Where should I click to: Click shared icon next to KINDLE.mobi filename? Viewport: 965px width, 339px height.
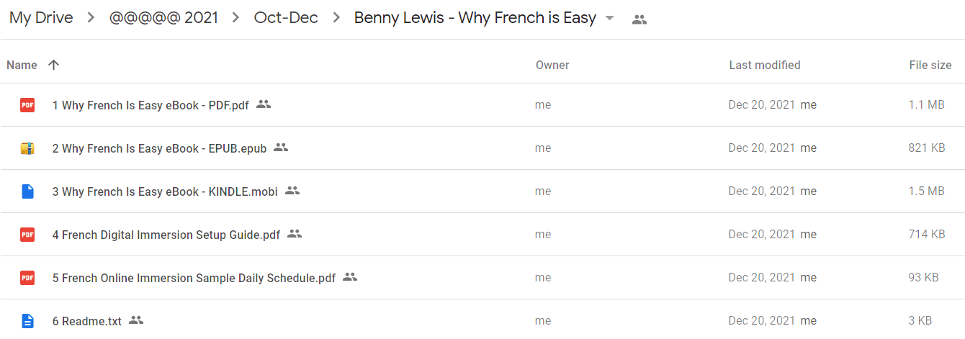292,191
